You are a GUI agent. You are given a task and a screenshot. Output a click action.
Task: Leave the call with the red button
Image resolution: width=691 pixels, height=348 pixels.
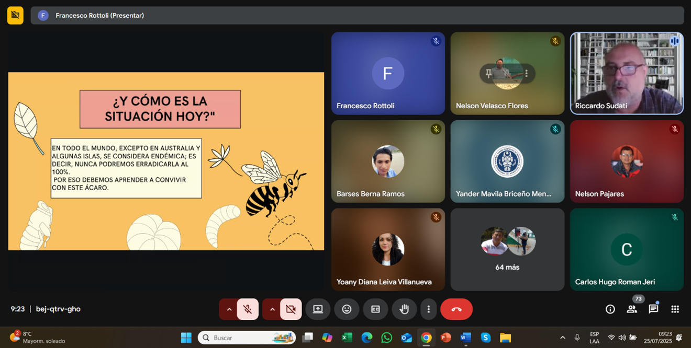(x=456, y=309)
